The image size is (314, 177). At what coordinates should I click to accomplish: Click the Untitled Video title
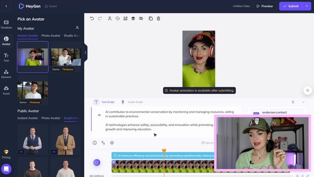[x=241, y=6]
